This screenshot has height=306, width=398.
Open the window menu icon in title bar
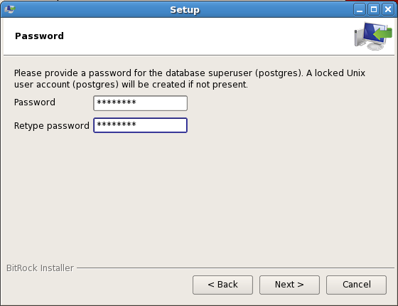(10, 9)
